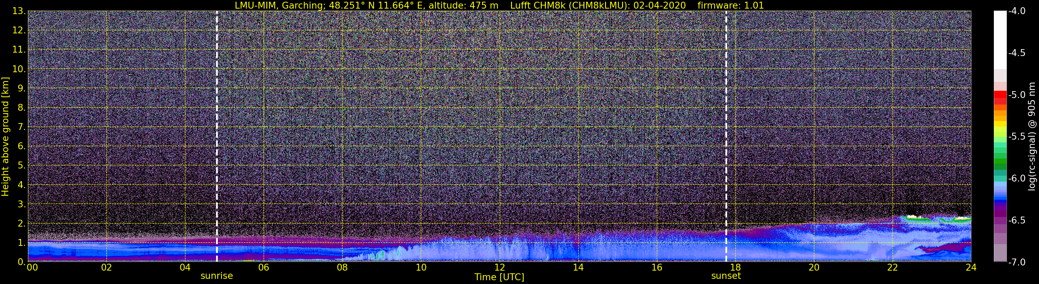The image size is (1039, 284).
Task: Click the white dashed sunrise line
Action: click(x=217, y=136)
